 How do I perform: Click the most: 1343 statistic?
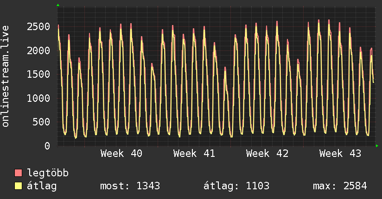(x=130, y=186)
